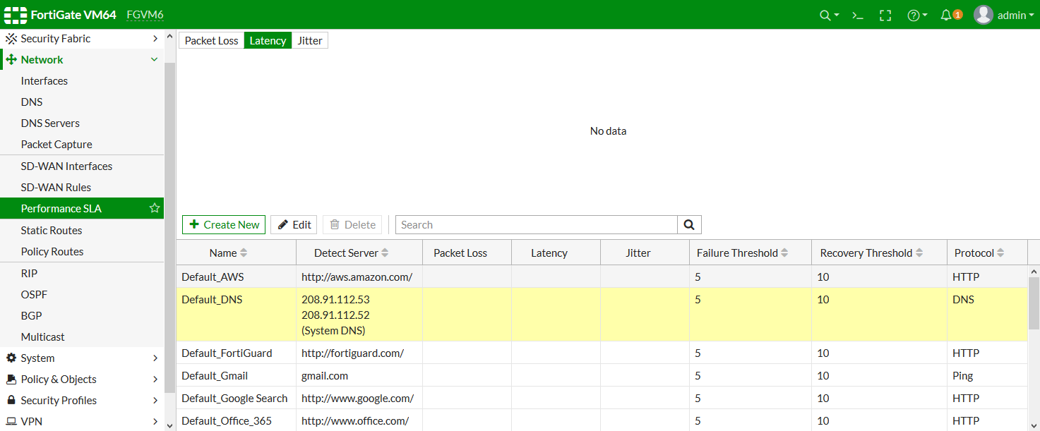Screen dimensions: 1040x431
Task: Open the notifications bell icon
Action: tap(946, 15)
